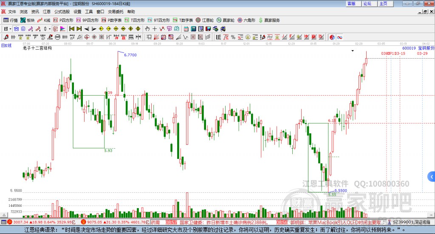Open the calendar date icon
Viewport: 435px width, 234px height.
pos(186,29)
